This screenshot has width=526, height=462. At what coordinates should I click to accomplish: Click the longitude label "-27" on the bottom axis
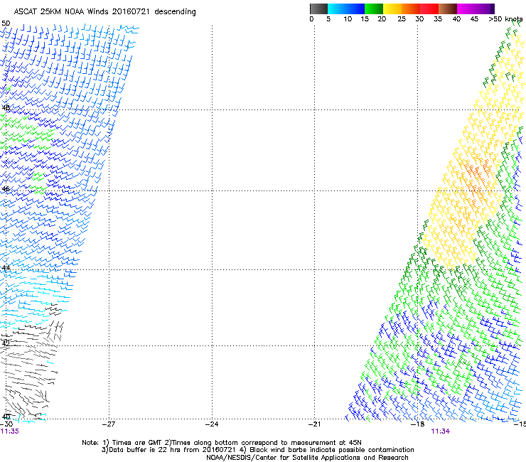click(109, 424)
